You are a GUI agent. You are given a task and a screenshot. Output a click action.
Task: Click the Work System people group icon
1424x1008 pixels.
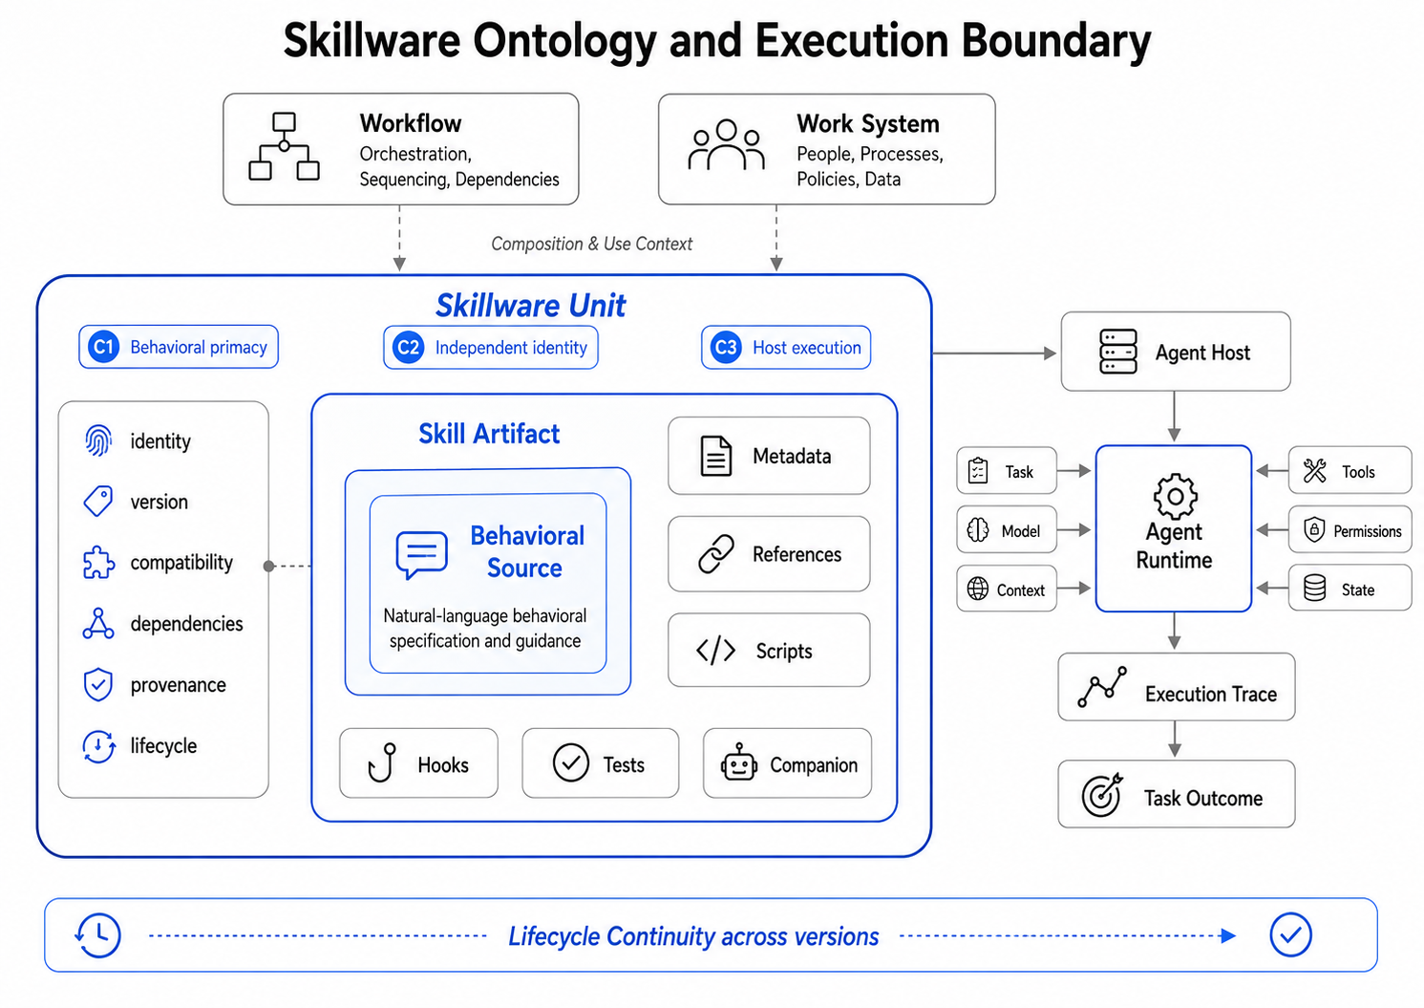pos(727,145)
